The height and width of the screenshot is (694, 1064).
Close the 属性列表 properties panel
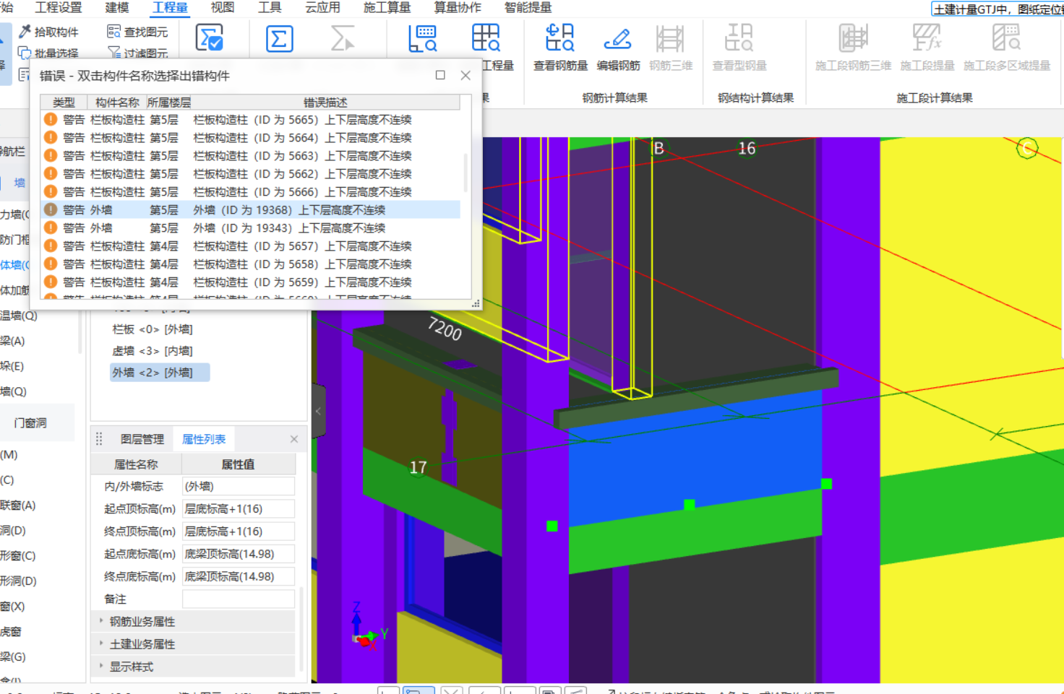[x=294, y=439]
